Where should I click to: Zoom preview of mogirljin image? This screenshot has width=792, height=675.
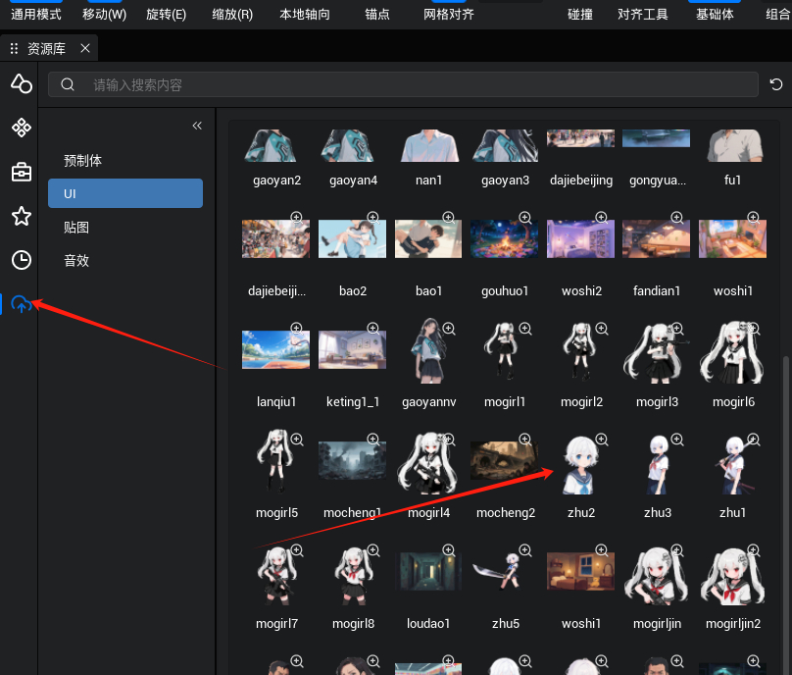click(677, 549)
